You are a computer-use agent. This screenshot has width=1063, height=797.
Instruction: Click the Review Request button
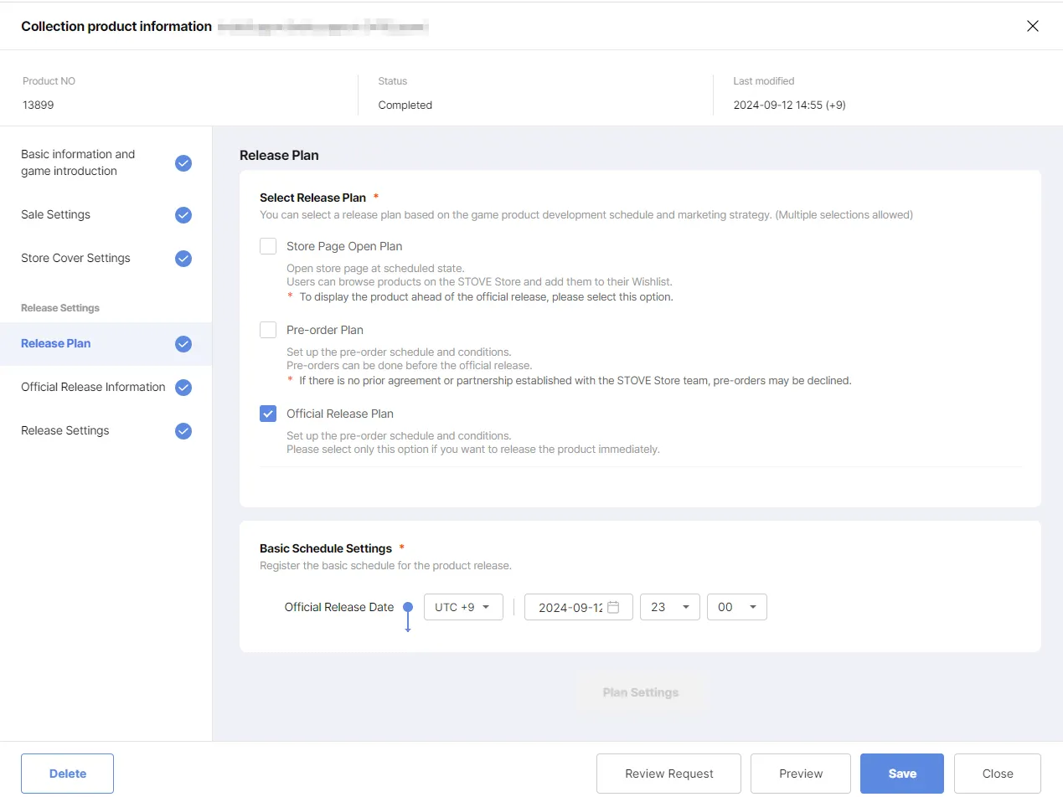click(668, 774)
